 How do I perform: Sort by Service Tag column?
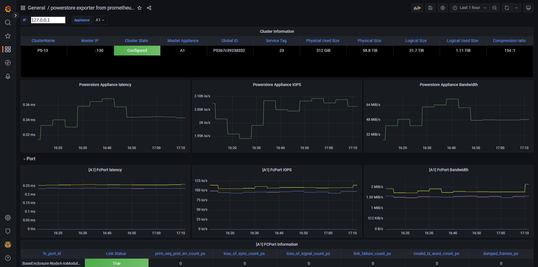[276, 41]
